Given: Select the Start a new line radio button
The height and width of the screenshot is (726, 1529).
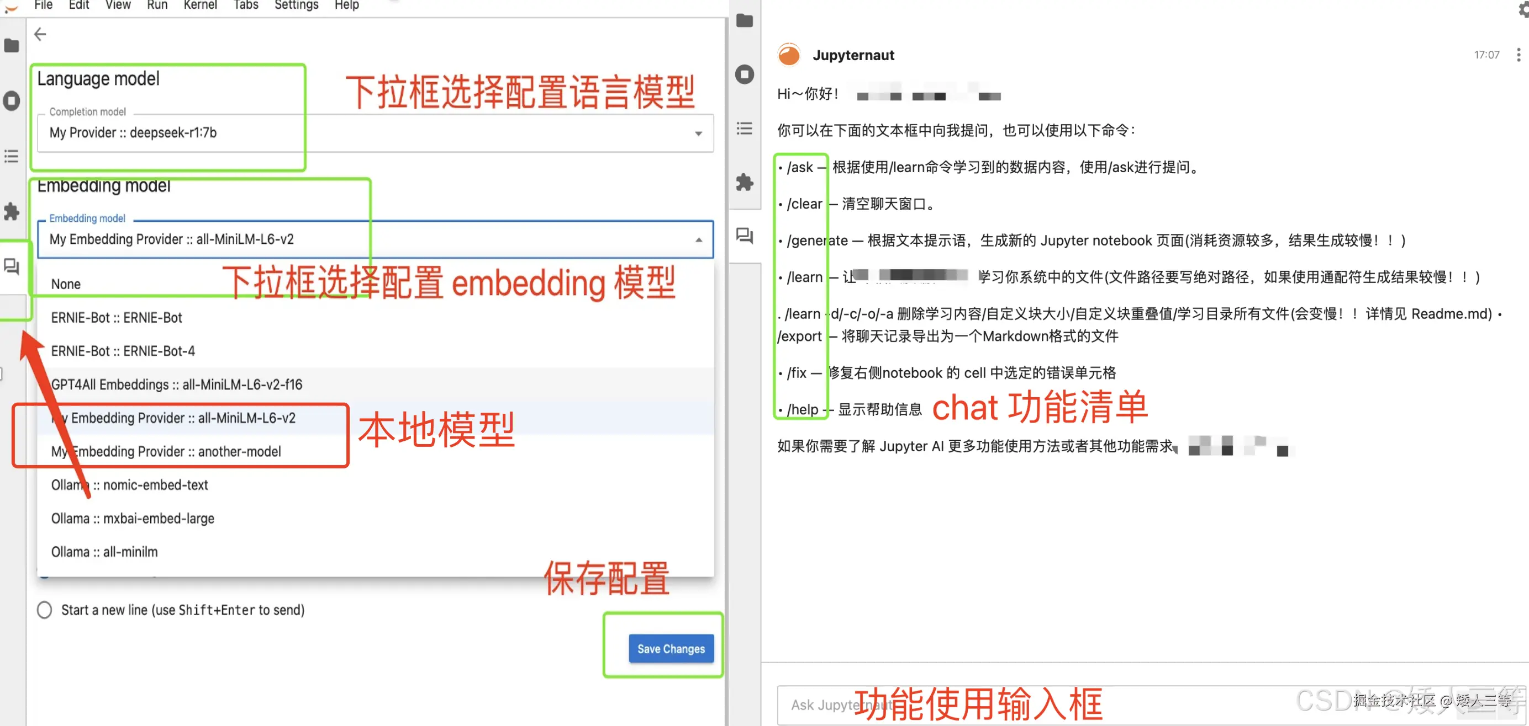Looking at the screenshot, I should [44, 610].
